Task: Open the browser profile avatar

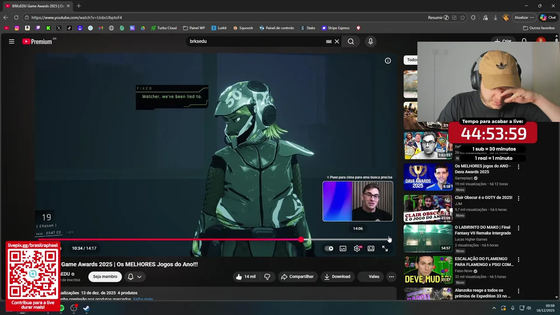Action: coord(506,17)
